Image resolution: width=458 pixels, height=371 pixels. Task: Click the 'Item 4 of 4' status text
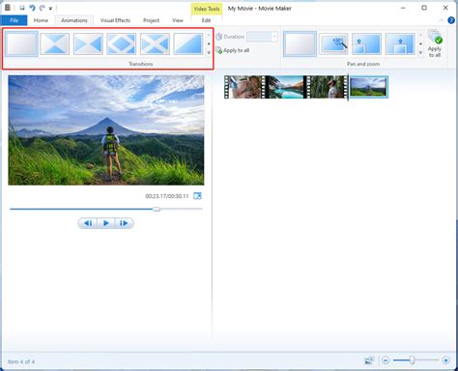tap(21, 361)
